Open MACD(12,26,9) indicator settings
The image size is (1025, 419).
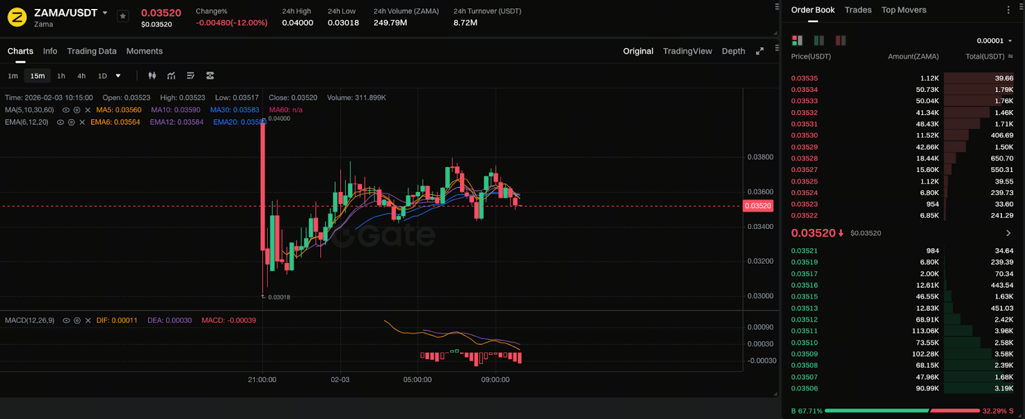(x=77, y=320)
